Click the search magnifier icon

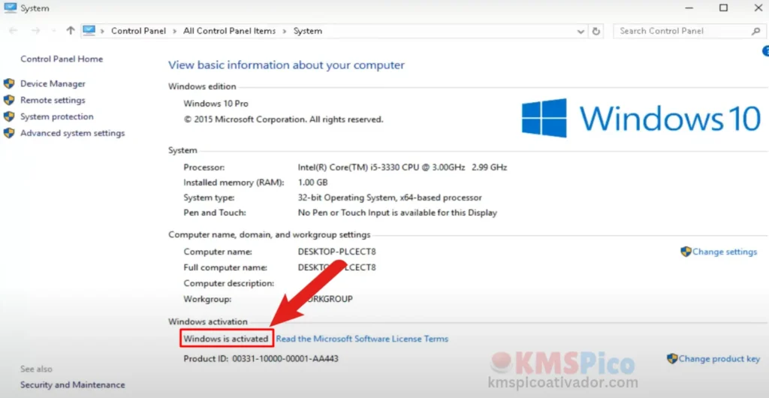coord(755,31)
